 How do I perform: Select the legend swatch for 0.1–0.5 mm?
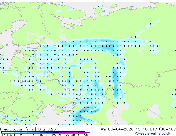click(5, 132)
